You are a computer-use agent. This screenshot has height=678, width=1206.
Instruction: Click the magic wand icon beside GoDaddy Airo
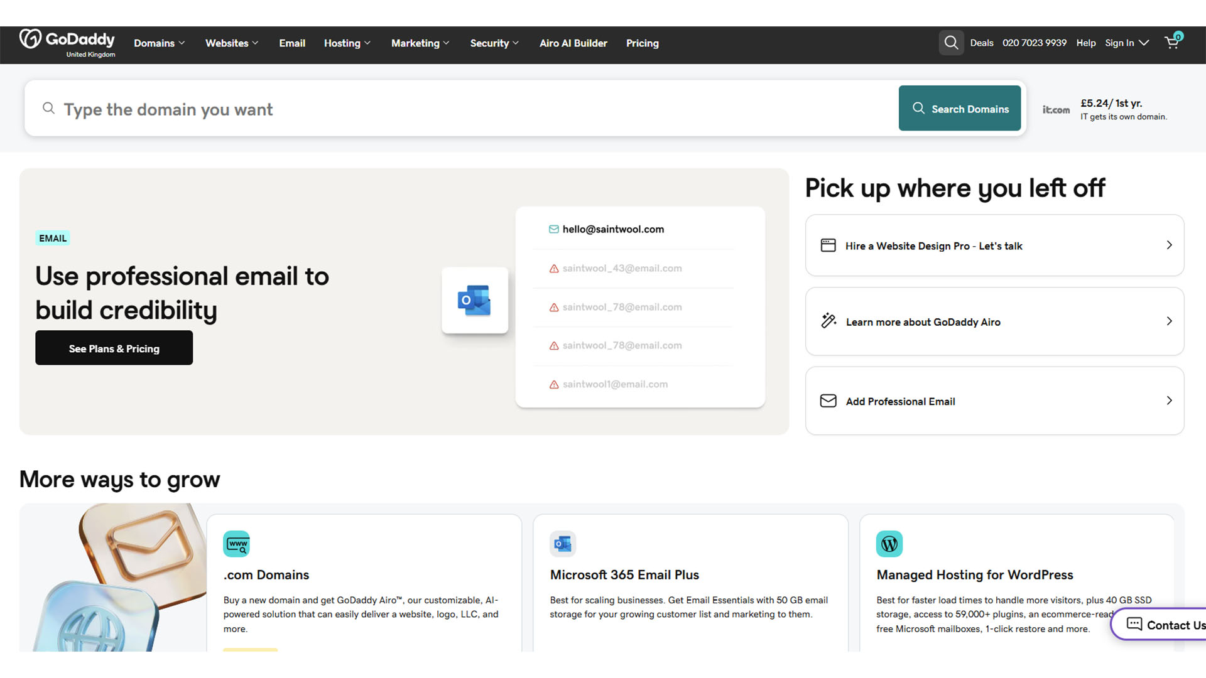point(828,321)
